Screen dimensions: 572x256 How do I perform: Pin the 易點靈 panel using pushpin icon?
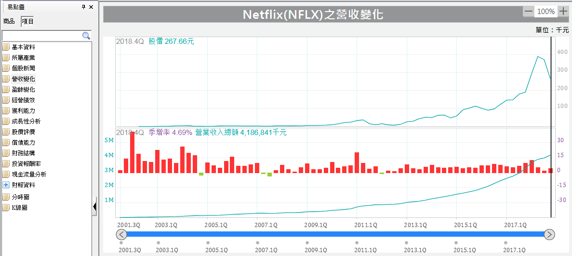click(83, 7)
